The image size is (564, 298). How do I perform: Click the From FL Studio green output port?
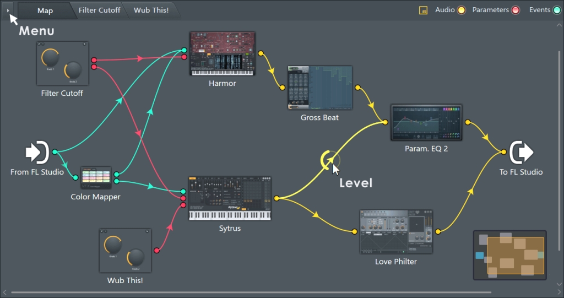[x=55, y=152]
